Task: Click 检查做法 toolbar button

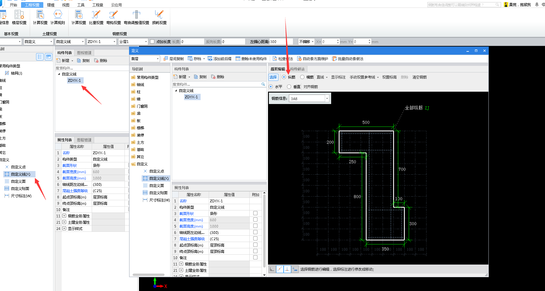Action: pyautogui.click(x=283, y=59)
